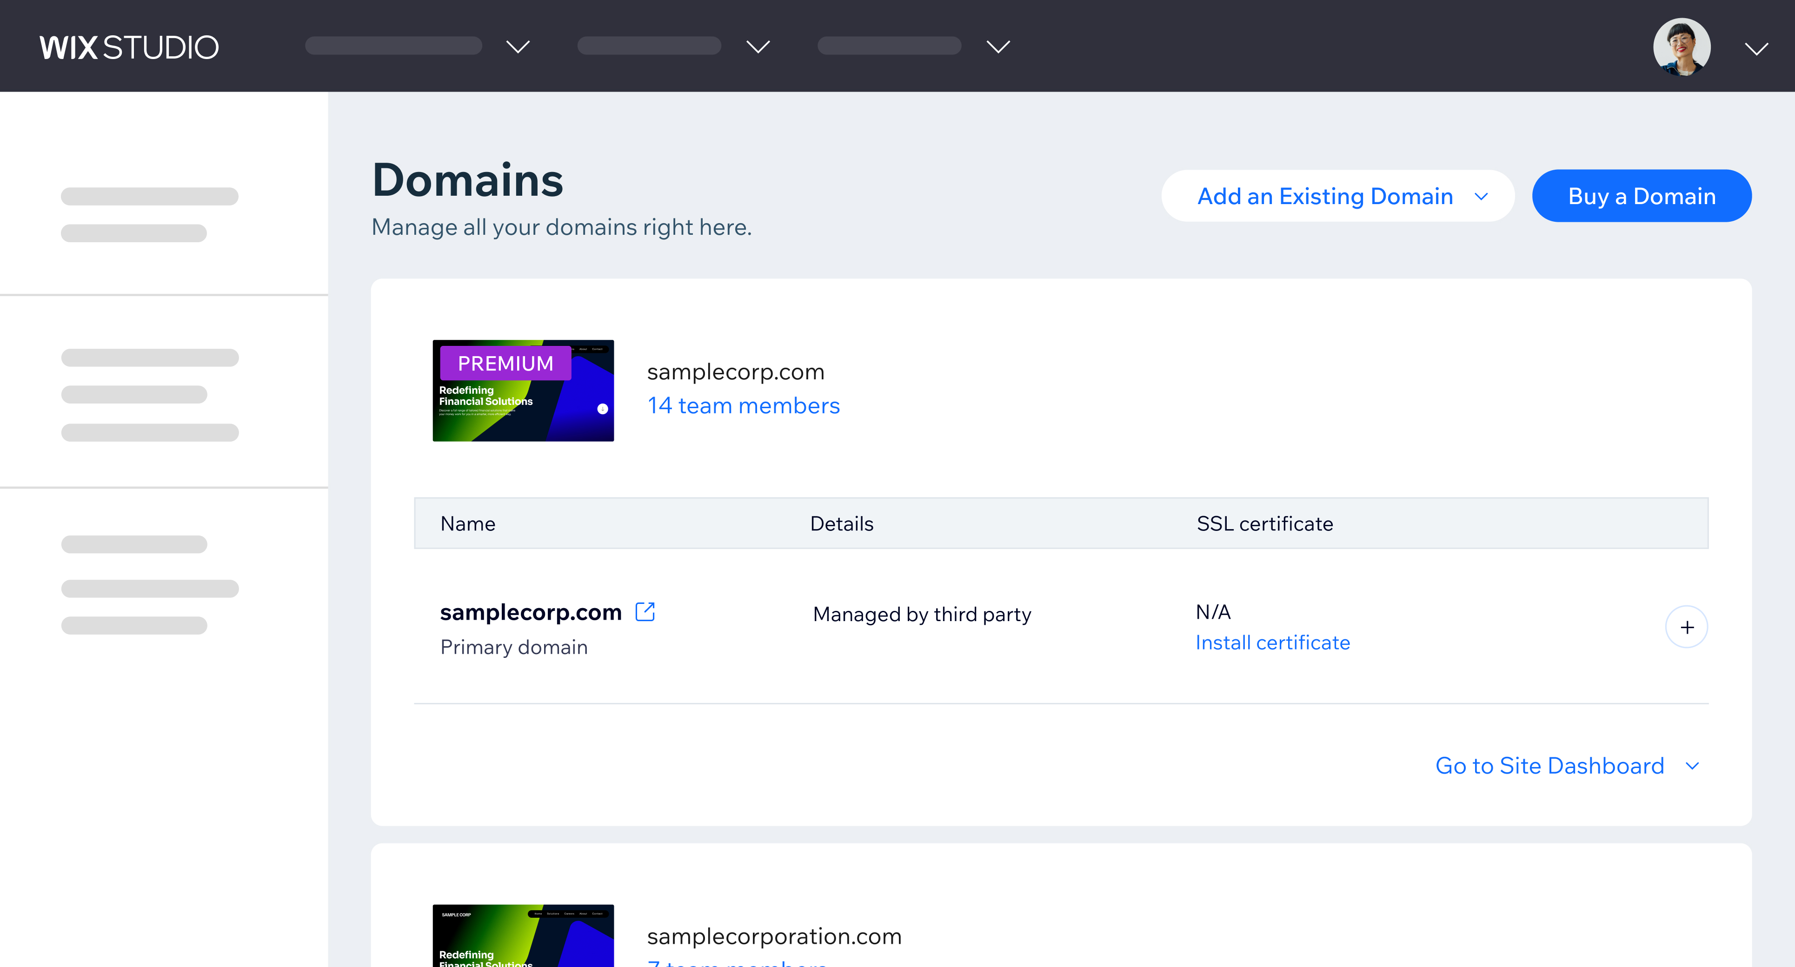Expand the account menu chevron beside avatar
1795x967 pixels.
pyautogui.click(x=1756, y=48)
